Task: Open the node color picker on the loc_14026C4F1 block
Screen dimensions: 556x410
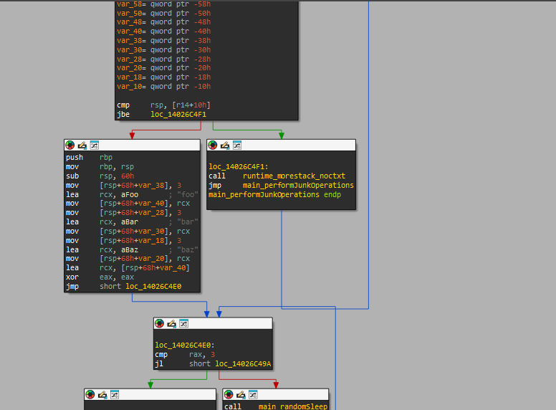Action: [213, 145]
